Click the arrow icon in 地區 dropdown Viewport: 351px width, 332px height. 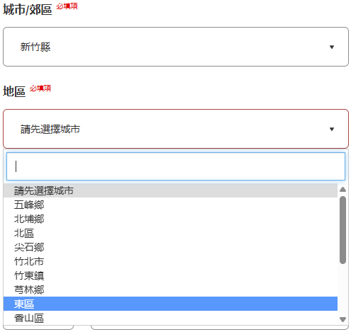[x=332, y=129]
